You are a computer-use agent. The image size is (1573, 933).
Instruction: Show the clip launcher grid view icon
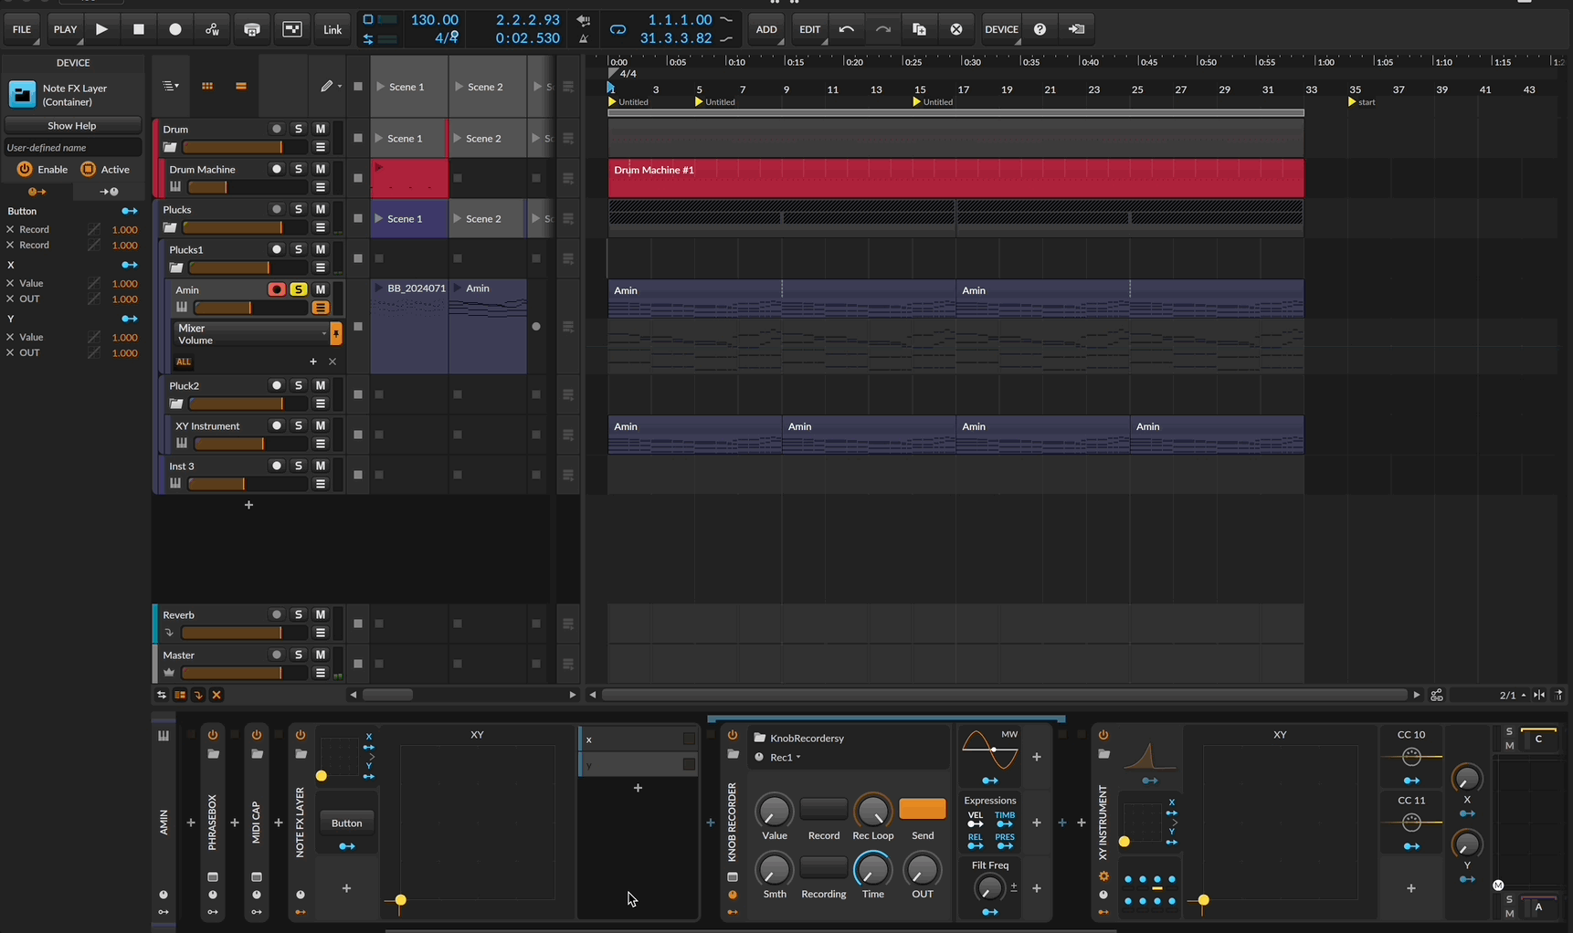(207, 86)
